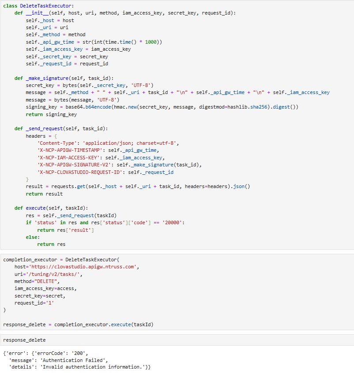The image size is (354, 373).
Task: Click the 'return signing_key' statement
Action: [x=51, y=114]
